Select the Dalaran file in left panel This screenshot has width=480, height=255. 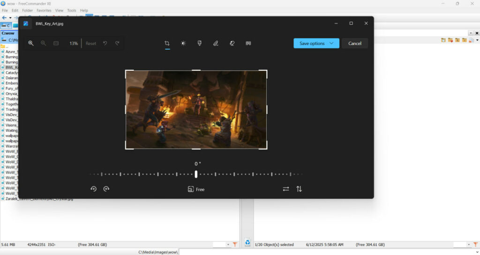9,78
